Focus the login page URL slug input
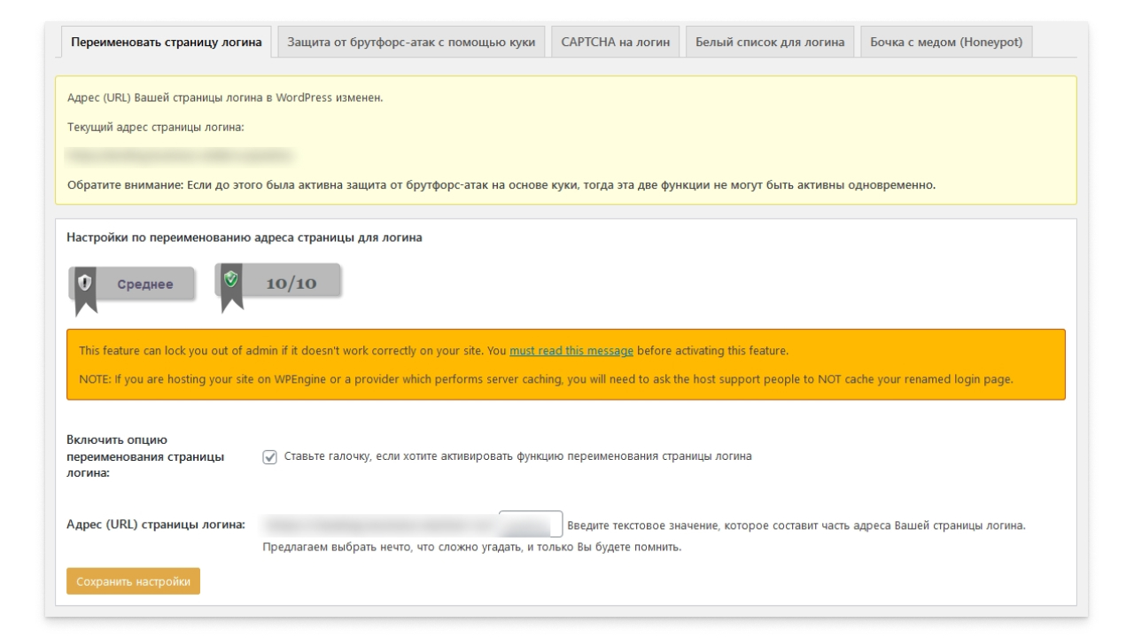Image resolution: width=1134 pixels, height=638 pixels. (531, 524)
